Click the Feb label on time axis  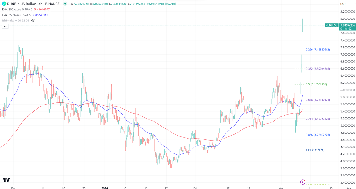pos(196,188)
